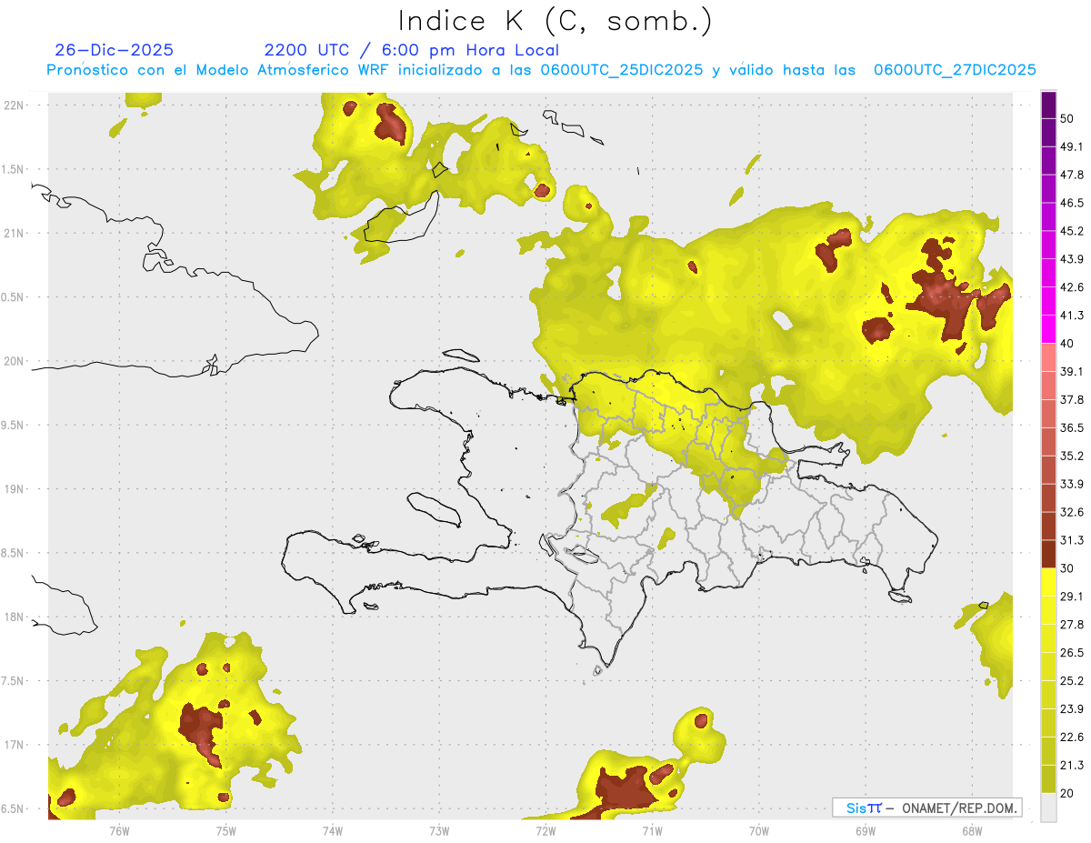Click the color bar value "49.1"

(1071, 146)
